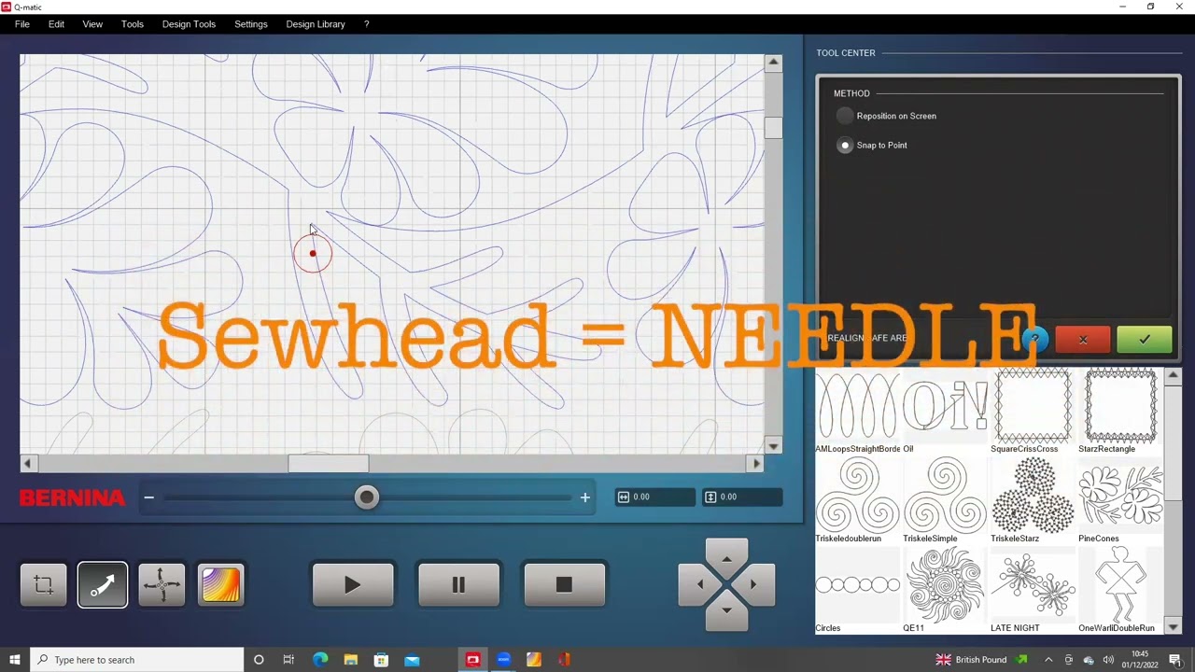This screenshot has height=672, width=1195.
Task: Click the width value field showing 0.00
Action: pyautogui.click(x=655, y=497)
